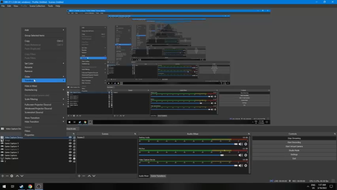Hide Game Capture 5 source eye
Screen dimensions: 337x190
[x=70, y=143]
